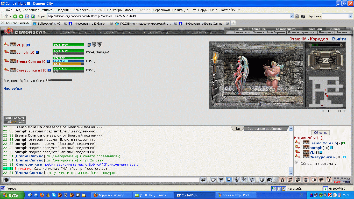The height and width of the screenshot is (199, 354).
Task: Click the Обновить button
Action: click(x=320, y=133)
